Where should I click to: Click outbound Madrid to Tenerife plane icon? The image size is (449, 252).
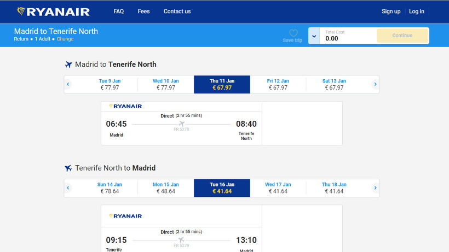pyautogui.click(x=68, y=65)
